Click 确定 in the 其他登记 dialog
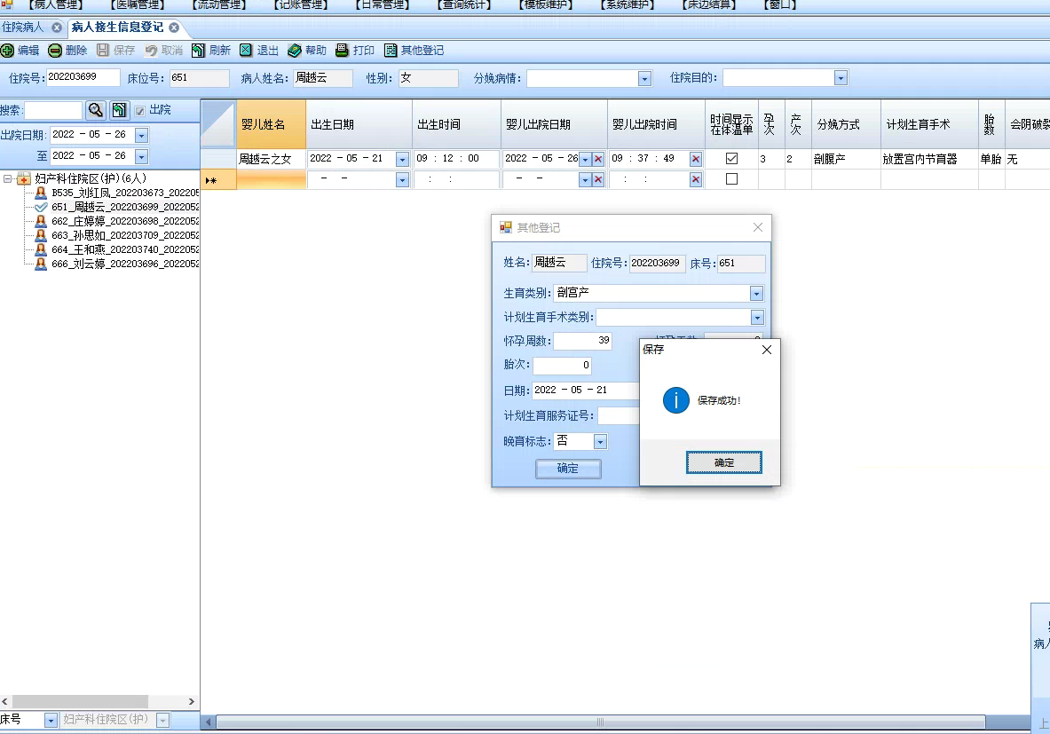 point(568,469)
